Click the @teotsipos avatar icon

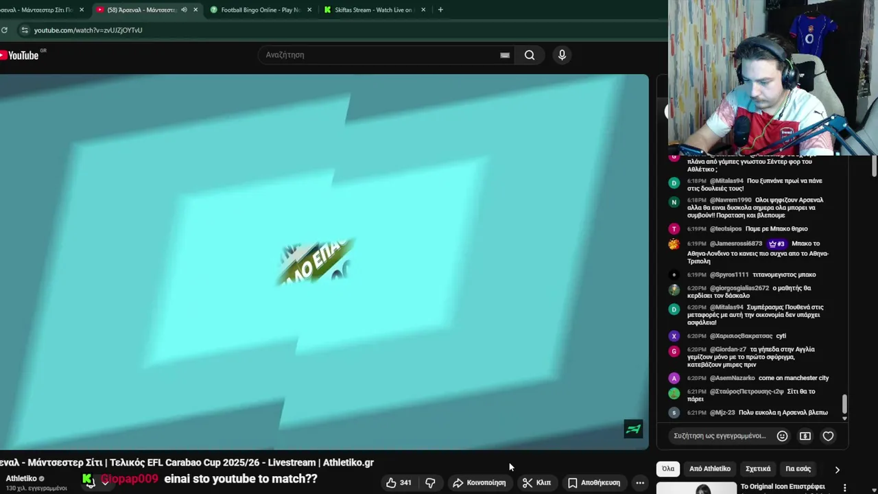tap(674, 228)
